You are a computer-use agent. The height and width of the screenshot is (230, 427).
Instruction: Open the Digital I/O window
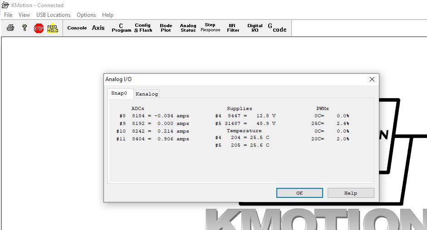coord(255,28)
